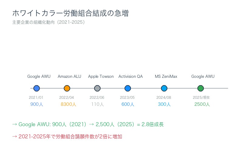Select the "2024/08" date label

[164, 98]
